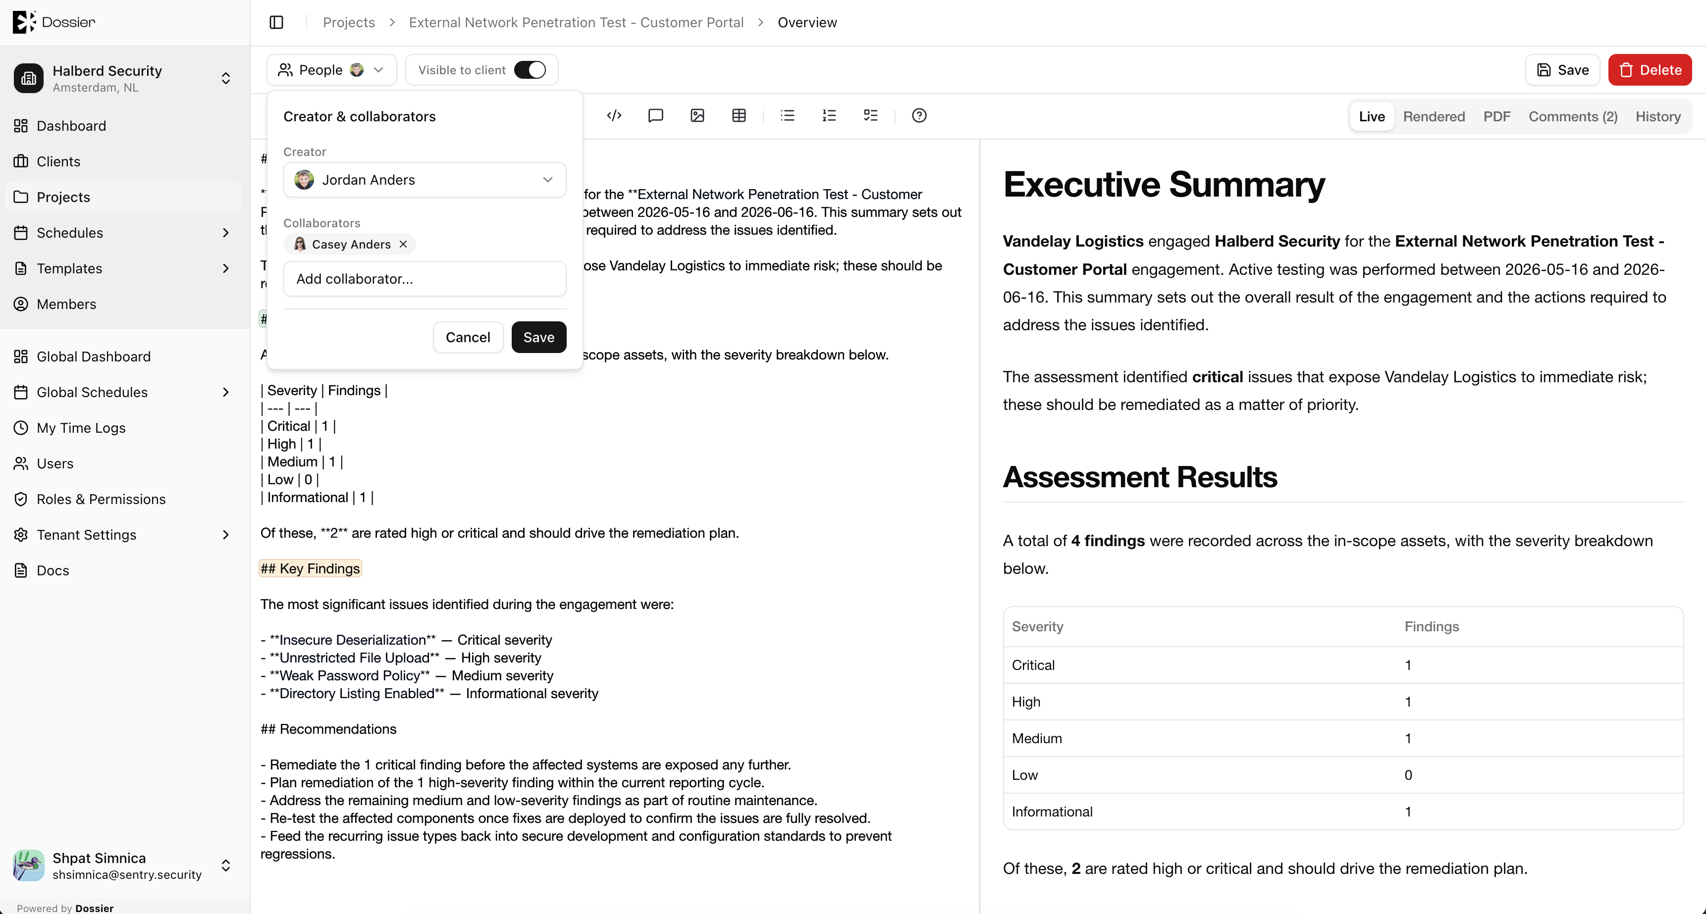The height and width of the screenshot is (914, 1706).
Task: Click the Add collaborator input field
Action: [425, 279]
